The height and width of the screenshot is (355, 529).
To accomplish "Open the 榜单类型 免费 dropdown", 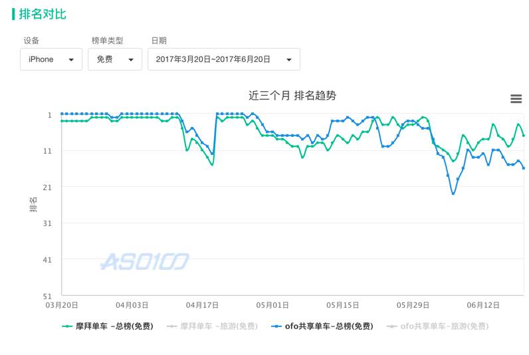I will (115, 59).
